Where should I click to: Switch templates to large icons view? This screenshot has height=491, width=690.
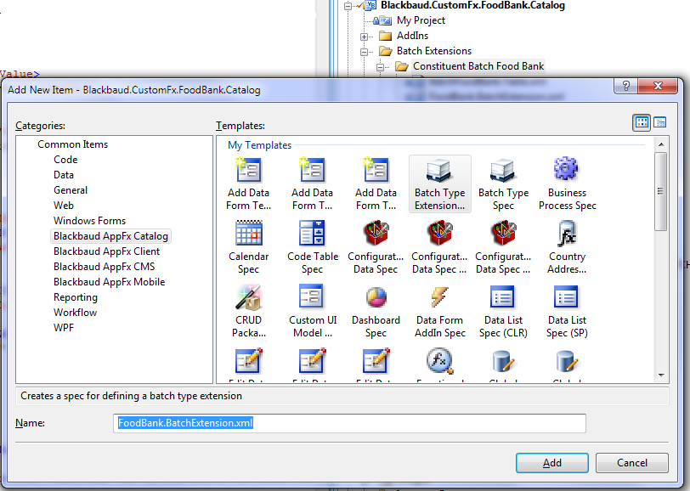[642, 122]
